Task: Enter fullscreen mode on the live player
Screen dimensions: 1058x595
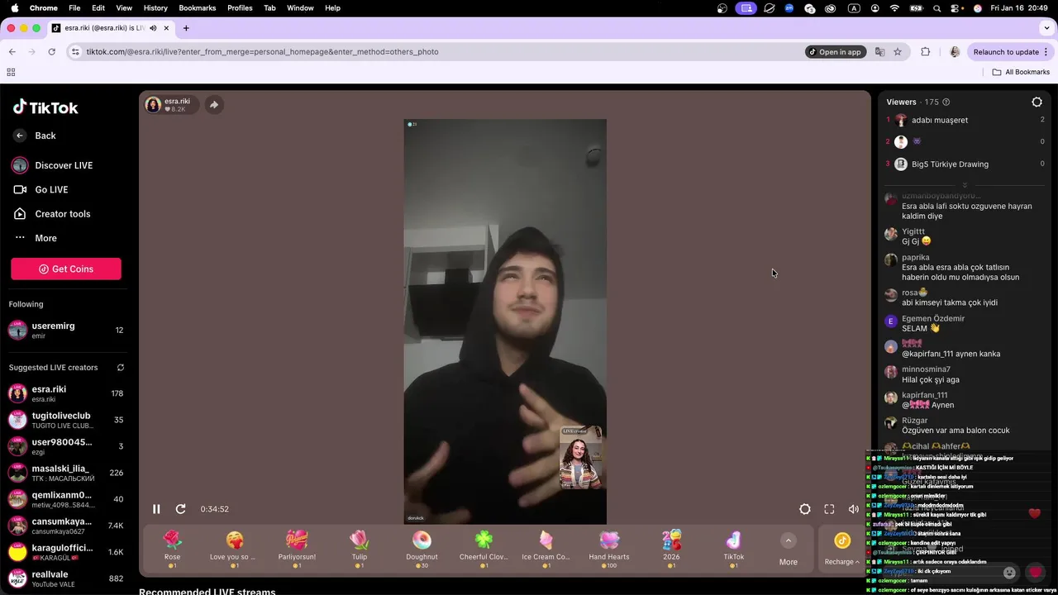Action: click(829, 509)
